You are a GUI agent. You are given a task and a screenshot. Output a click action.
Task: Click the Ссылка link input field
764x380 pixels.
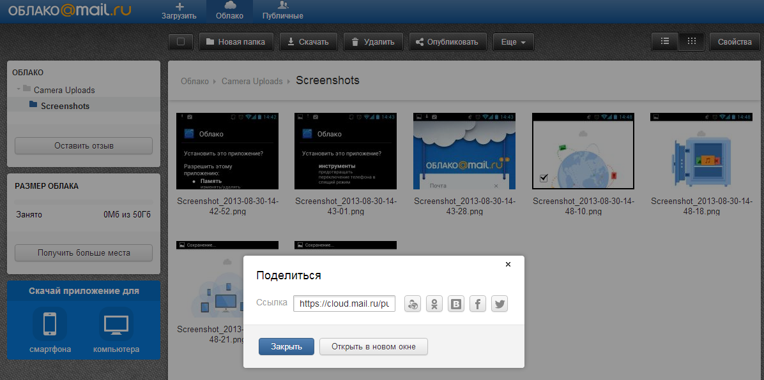[x=344, y=303]
